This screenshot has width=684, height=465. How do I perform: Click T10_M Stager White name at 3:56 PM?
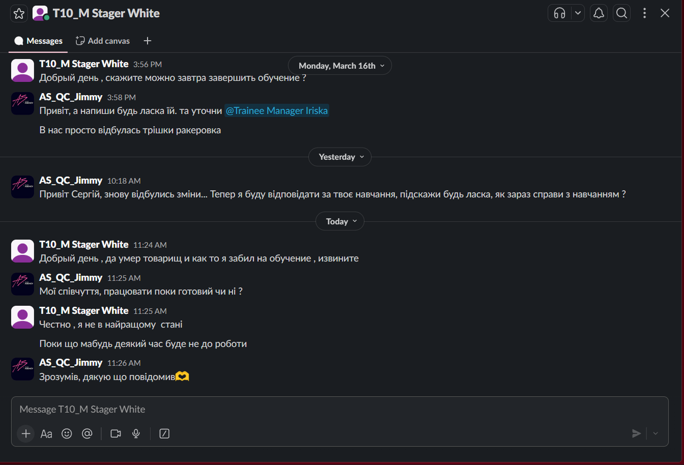pos(84,64)
